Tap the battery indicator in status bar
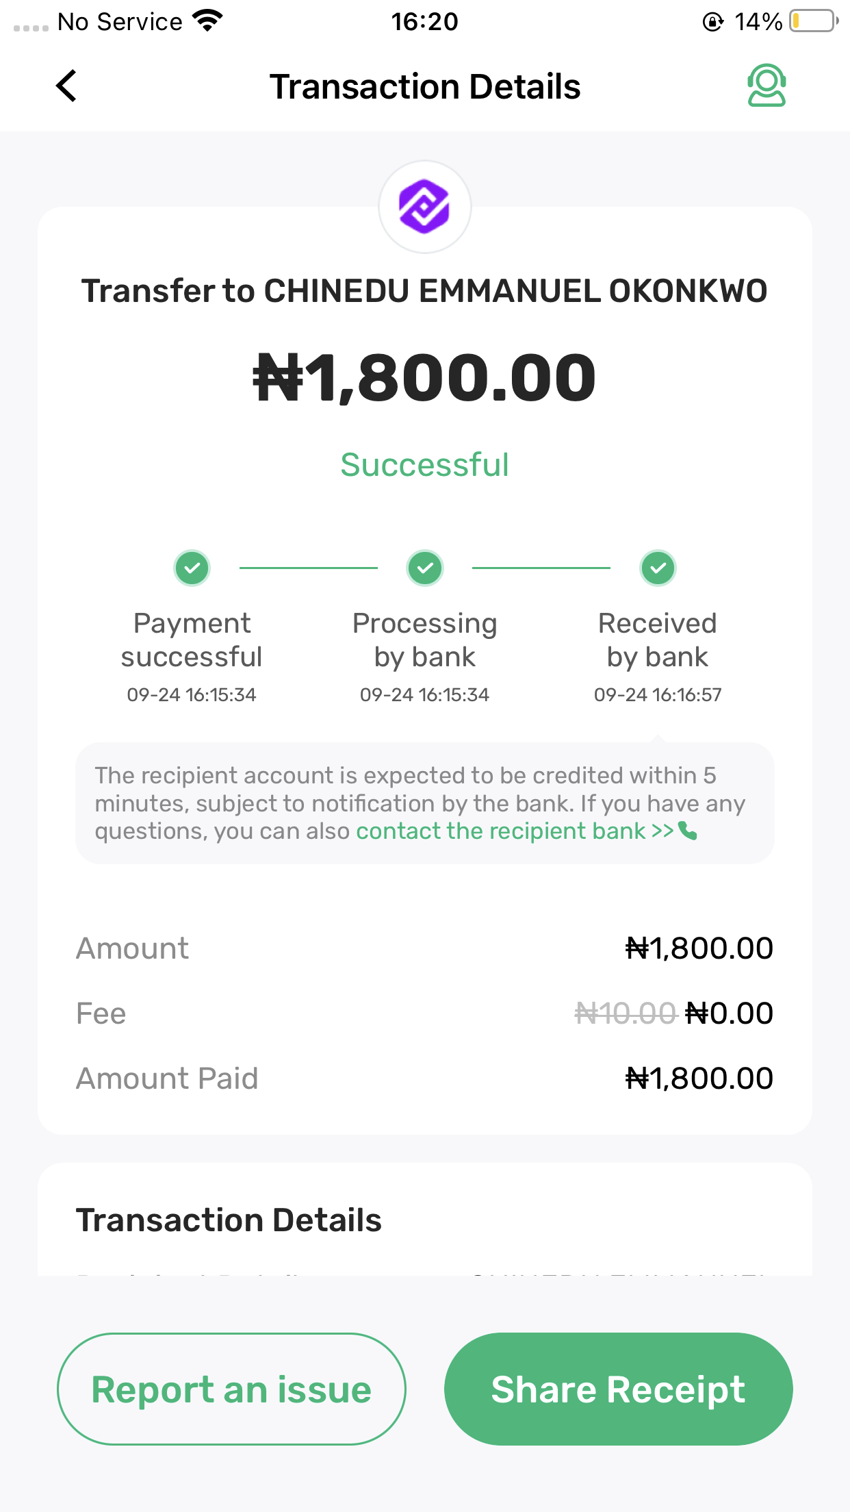 click(x=813, y=21)
